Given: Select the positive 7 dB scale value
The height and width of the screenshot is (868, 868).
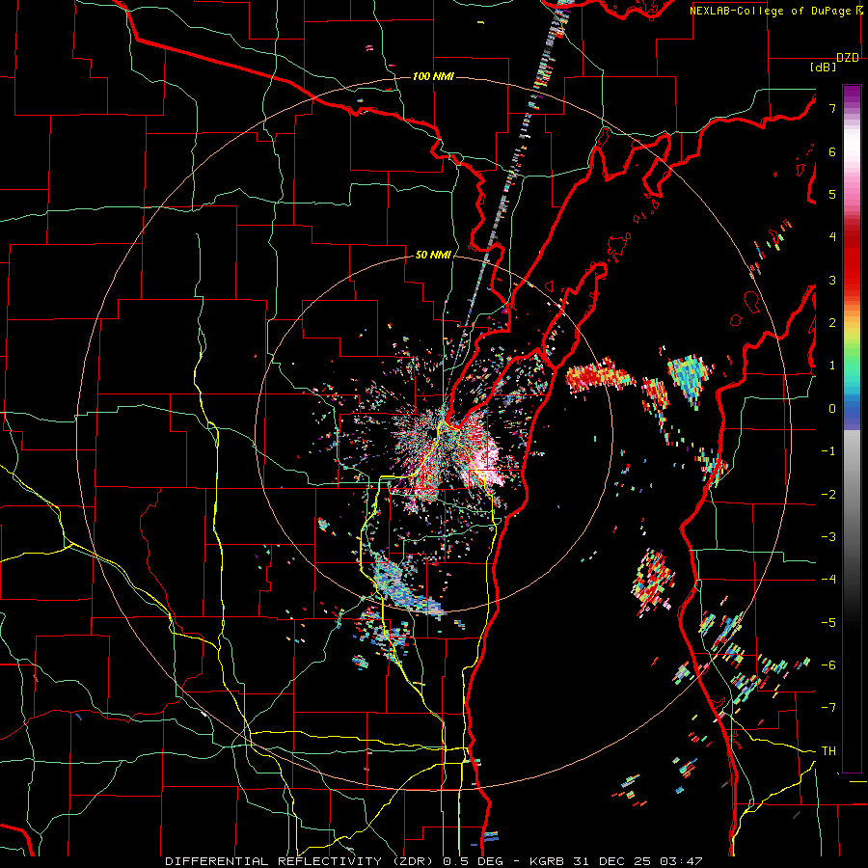Looking at the screenshot, I should (x=832, y=108).
